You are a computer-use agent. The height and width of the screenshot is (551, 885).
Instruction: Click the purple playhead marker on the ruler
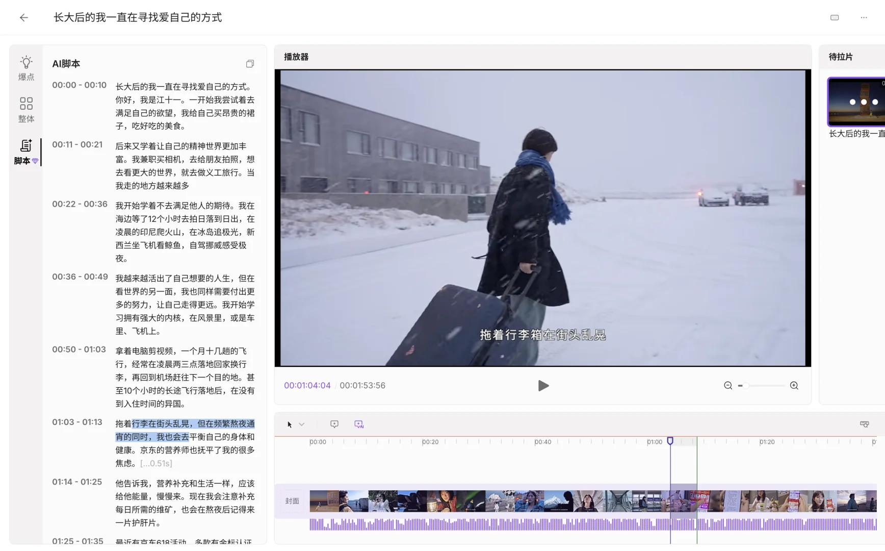pos(670,441)
